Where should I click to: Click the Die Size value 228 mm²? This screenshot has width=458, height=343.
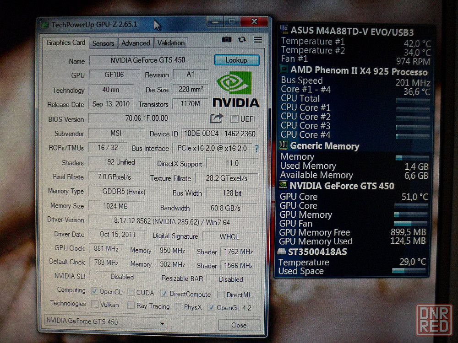pos(191,89)
